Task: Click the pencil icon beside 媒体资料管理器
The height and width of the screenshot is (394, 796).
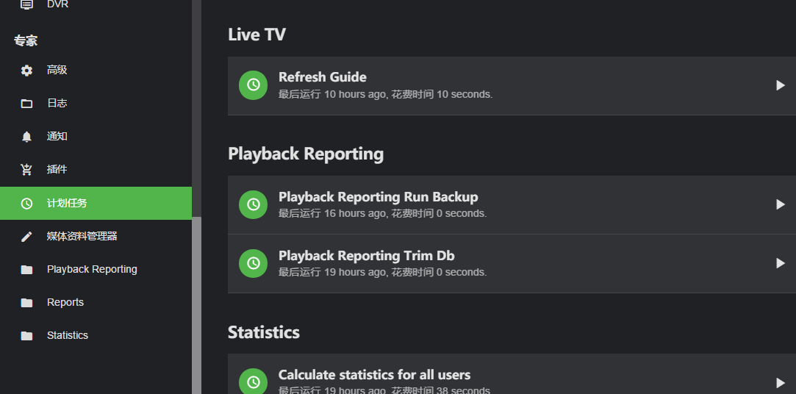Action: click(x=27, y=237)
